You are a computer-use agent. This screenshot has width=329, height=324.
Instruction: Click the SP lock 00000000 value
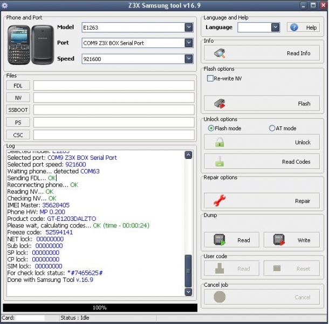coord(45,253)
